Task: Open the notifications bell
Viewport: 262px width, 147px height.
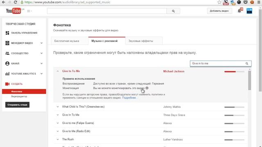Action: point(239,11)
